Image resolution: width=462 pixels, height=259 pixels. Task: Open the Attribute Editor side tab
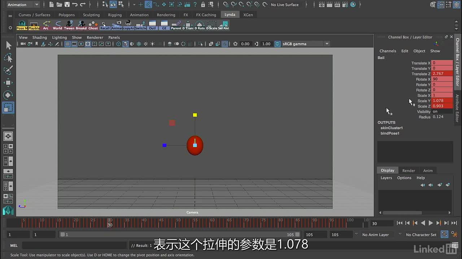click(457, 108)
